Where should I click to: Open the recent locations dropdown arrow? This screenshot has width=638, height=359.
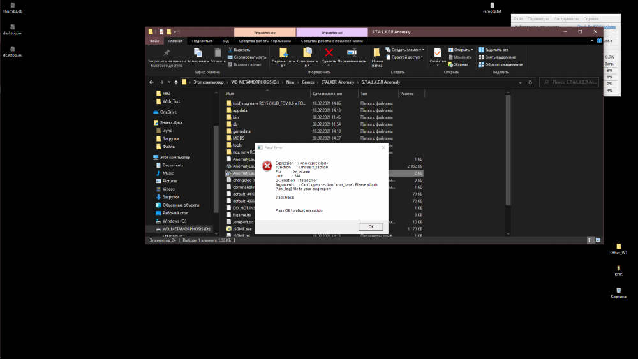pyautogui.click(x=169, y=82)
